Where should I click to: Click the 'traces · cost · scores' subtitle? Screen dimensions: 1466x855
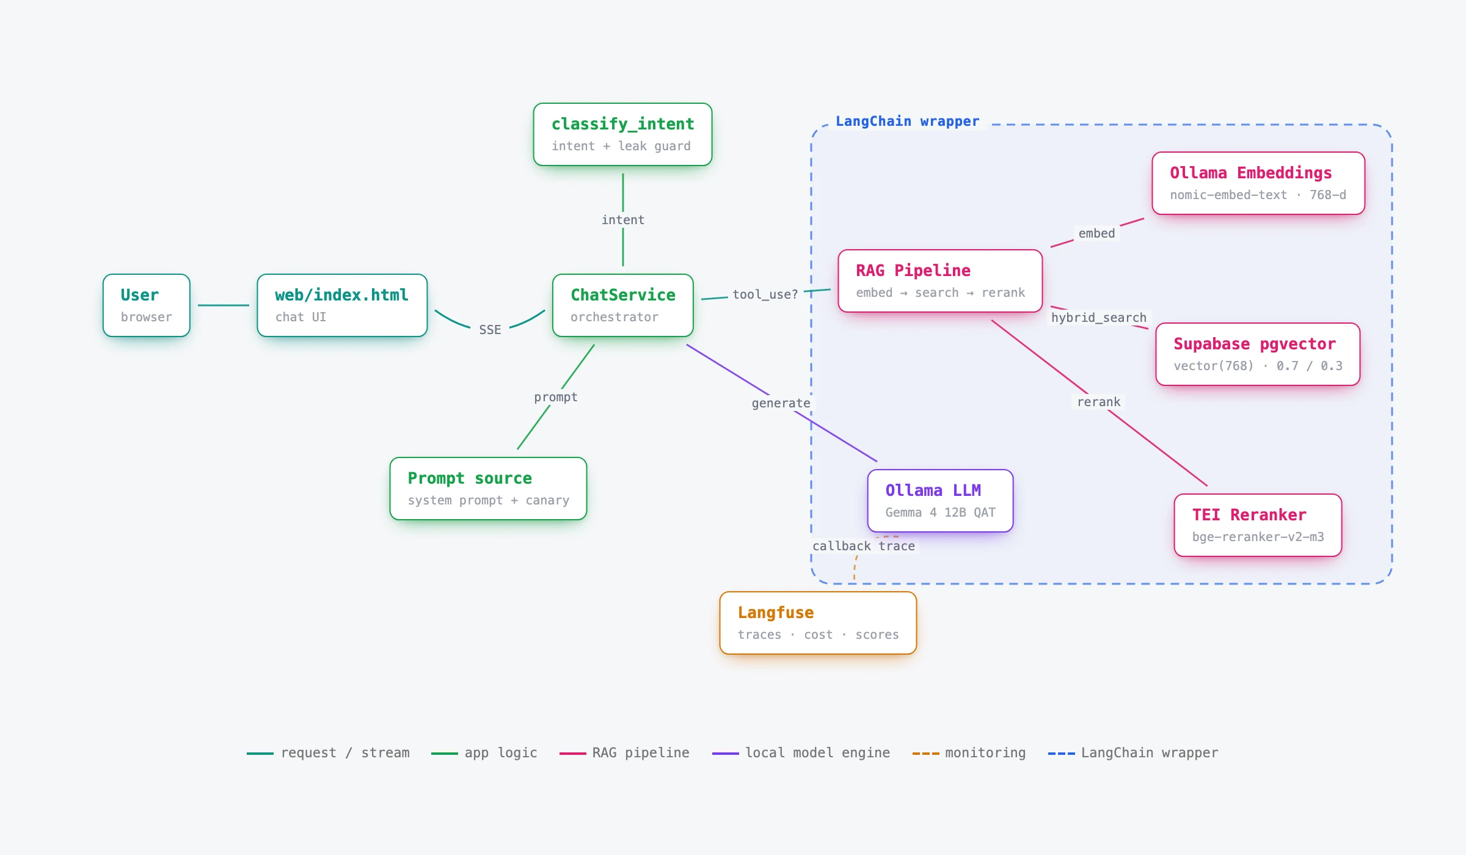tap(818, 635)
